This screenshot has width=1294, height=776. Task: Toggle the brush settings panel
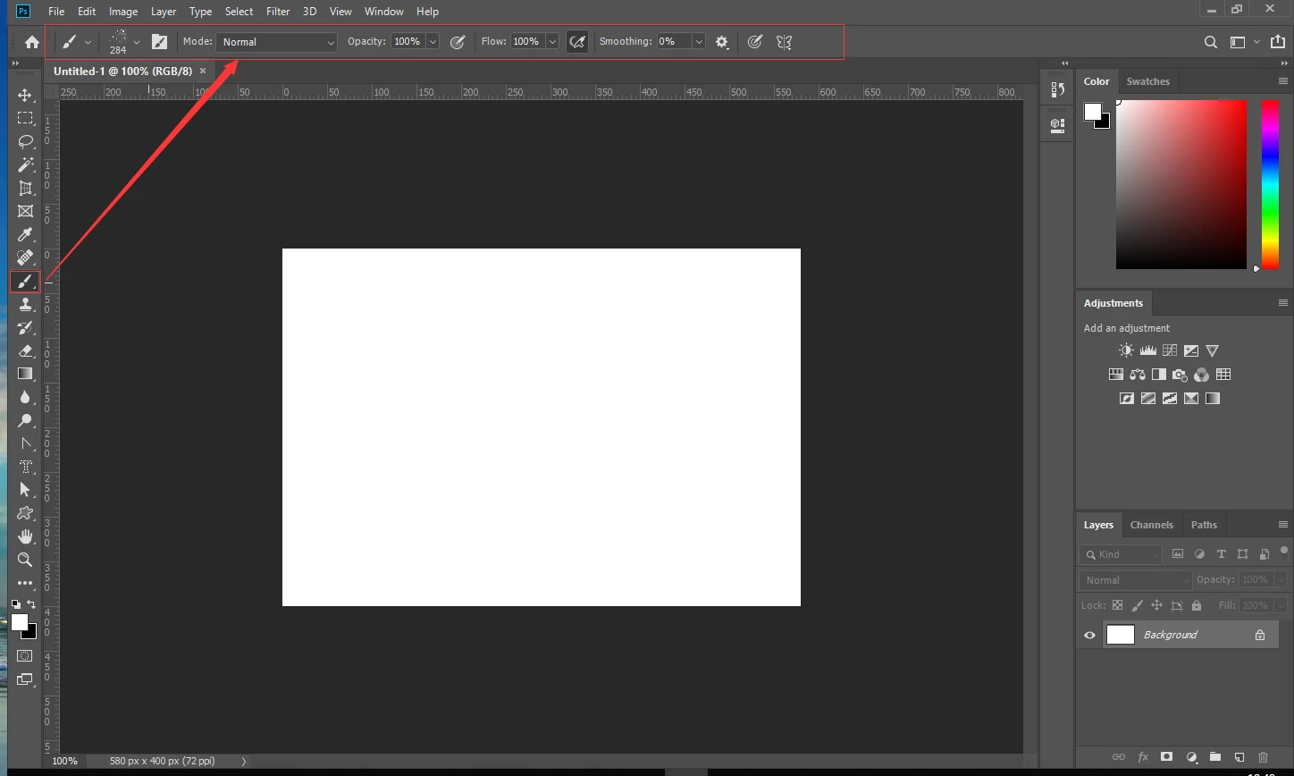[159, 42]
